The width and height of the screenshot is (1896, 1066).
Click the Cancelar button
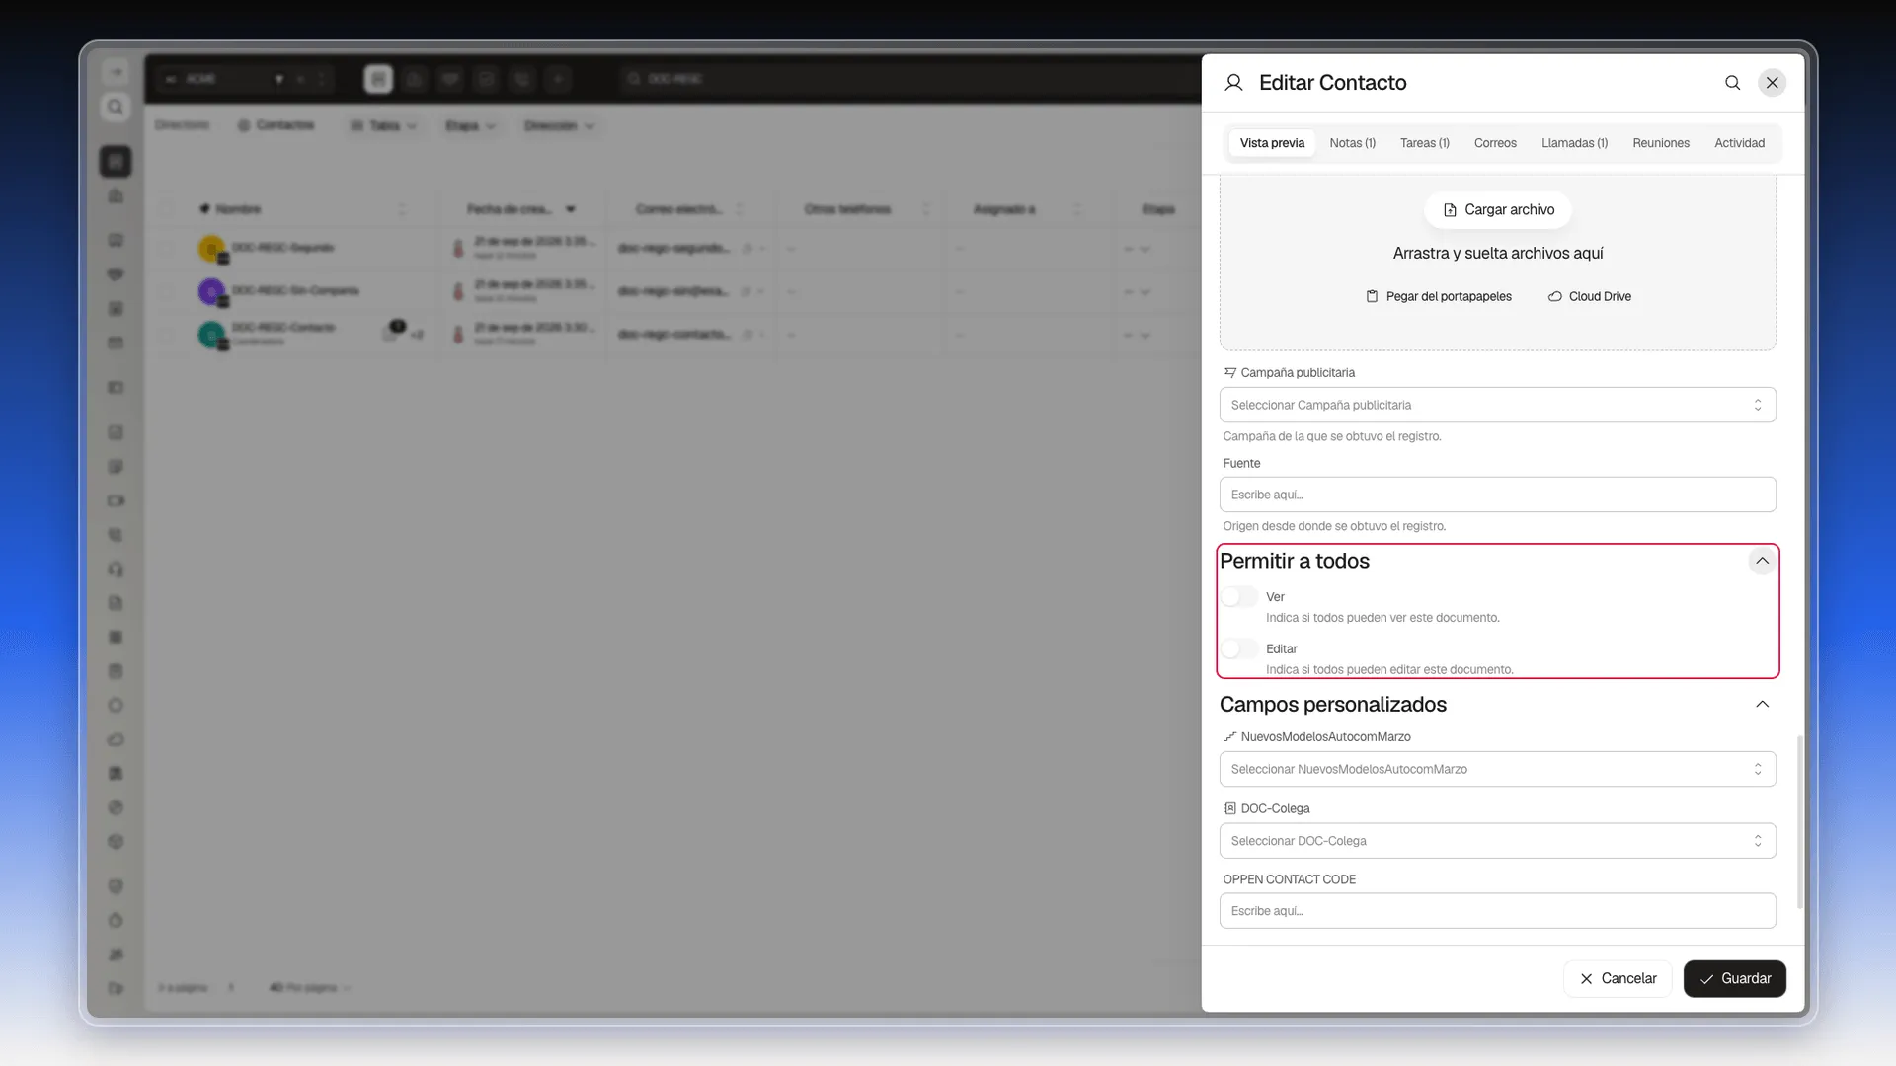click(x=1618, y=979)
